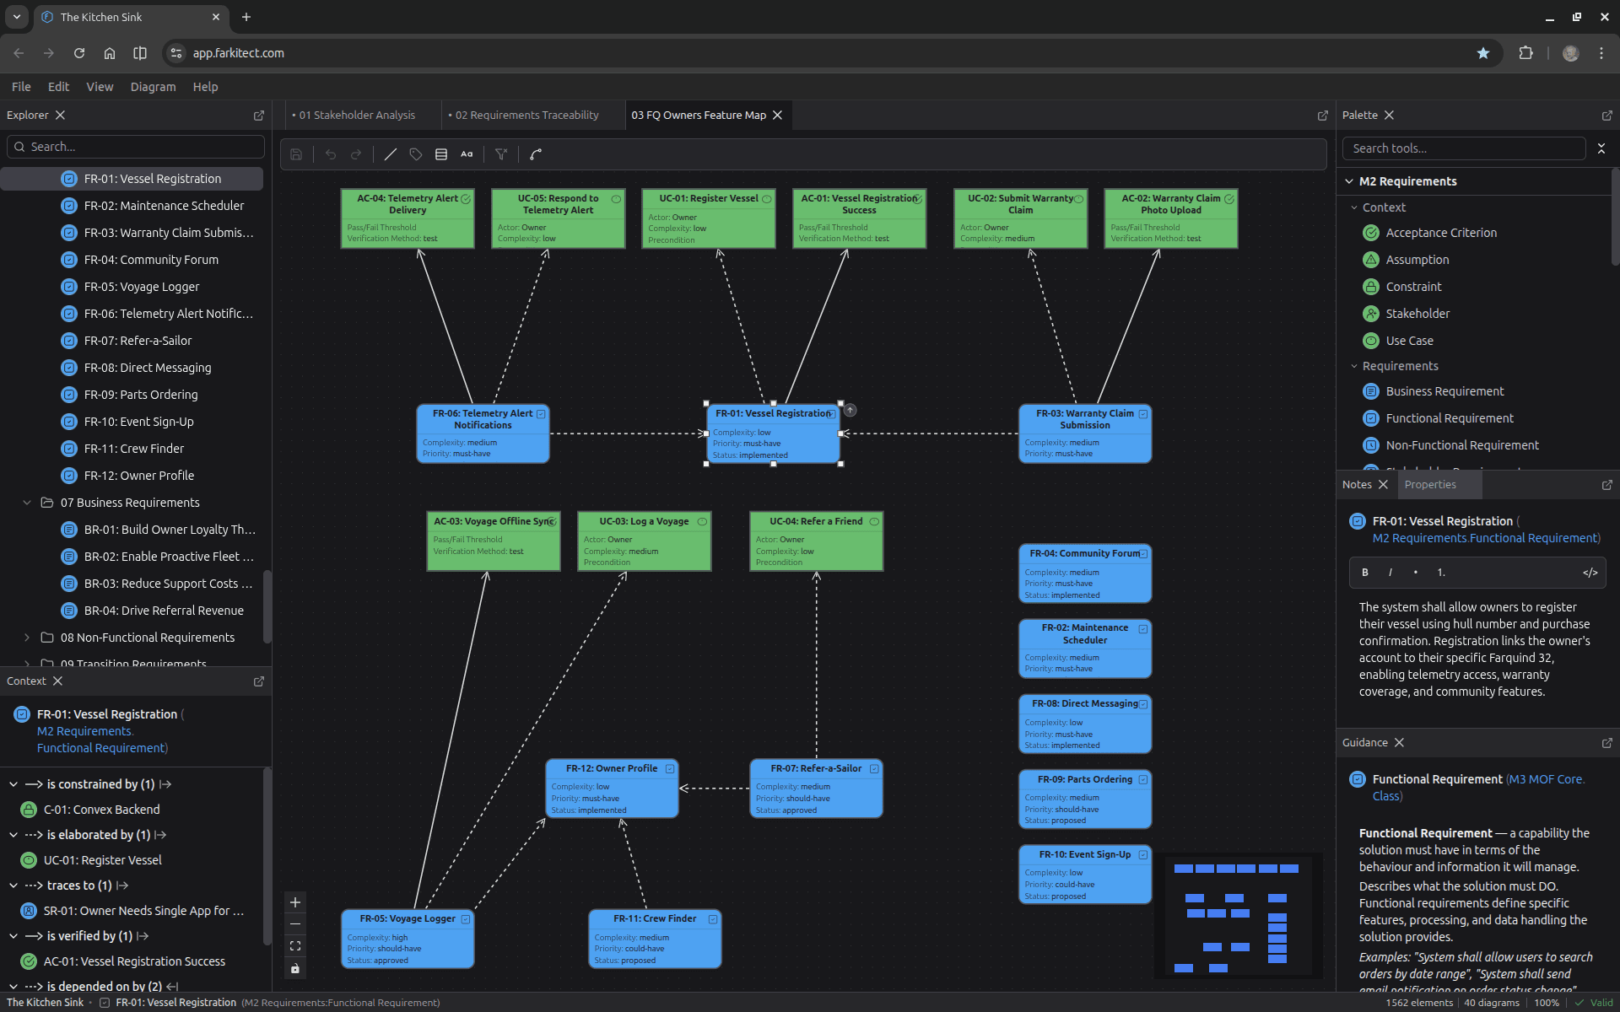
Task: Toggle bold formatting in the Notes editor
Action: [1365, 573]
